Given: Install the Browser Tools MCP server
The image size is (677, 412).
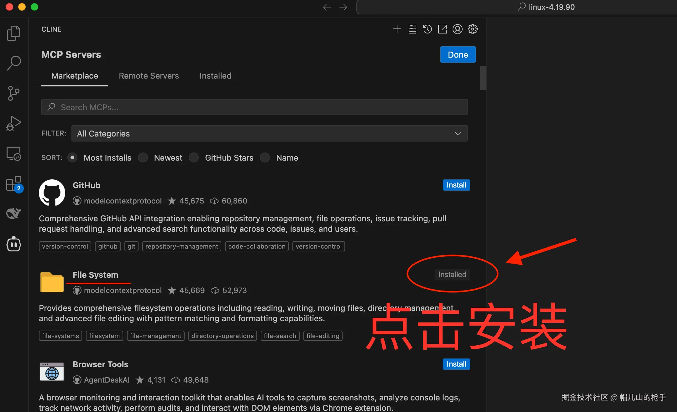Looking at the screenshot, I should tap(456, 364).
